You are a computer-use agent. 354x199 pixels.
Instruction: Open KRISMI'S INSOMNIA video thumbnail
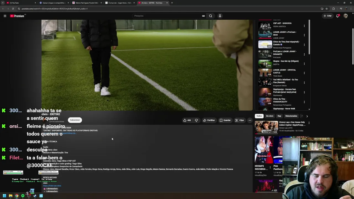click(x=264, y=150)
